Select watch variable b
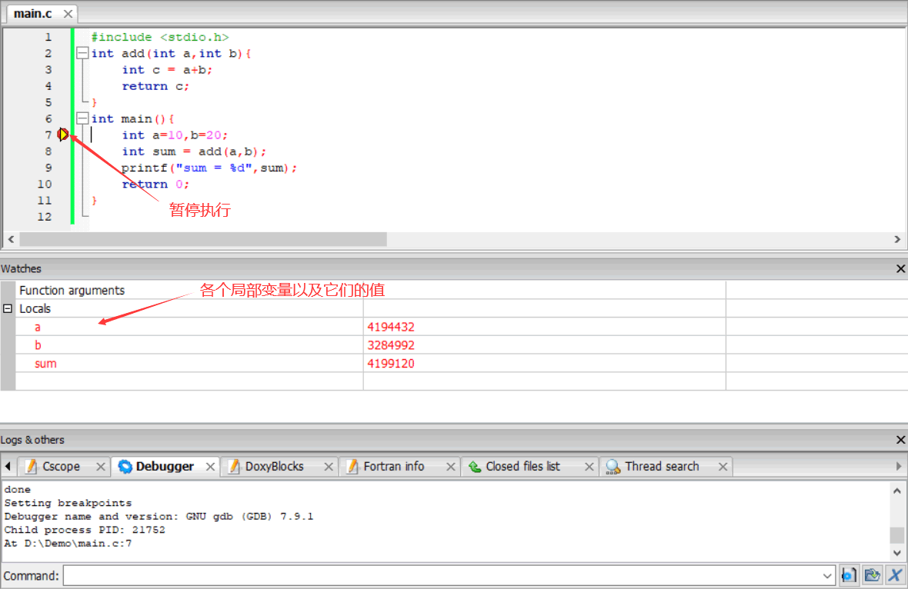The height and width of the screenshot is (589, 908). 38,345
